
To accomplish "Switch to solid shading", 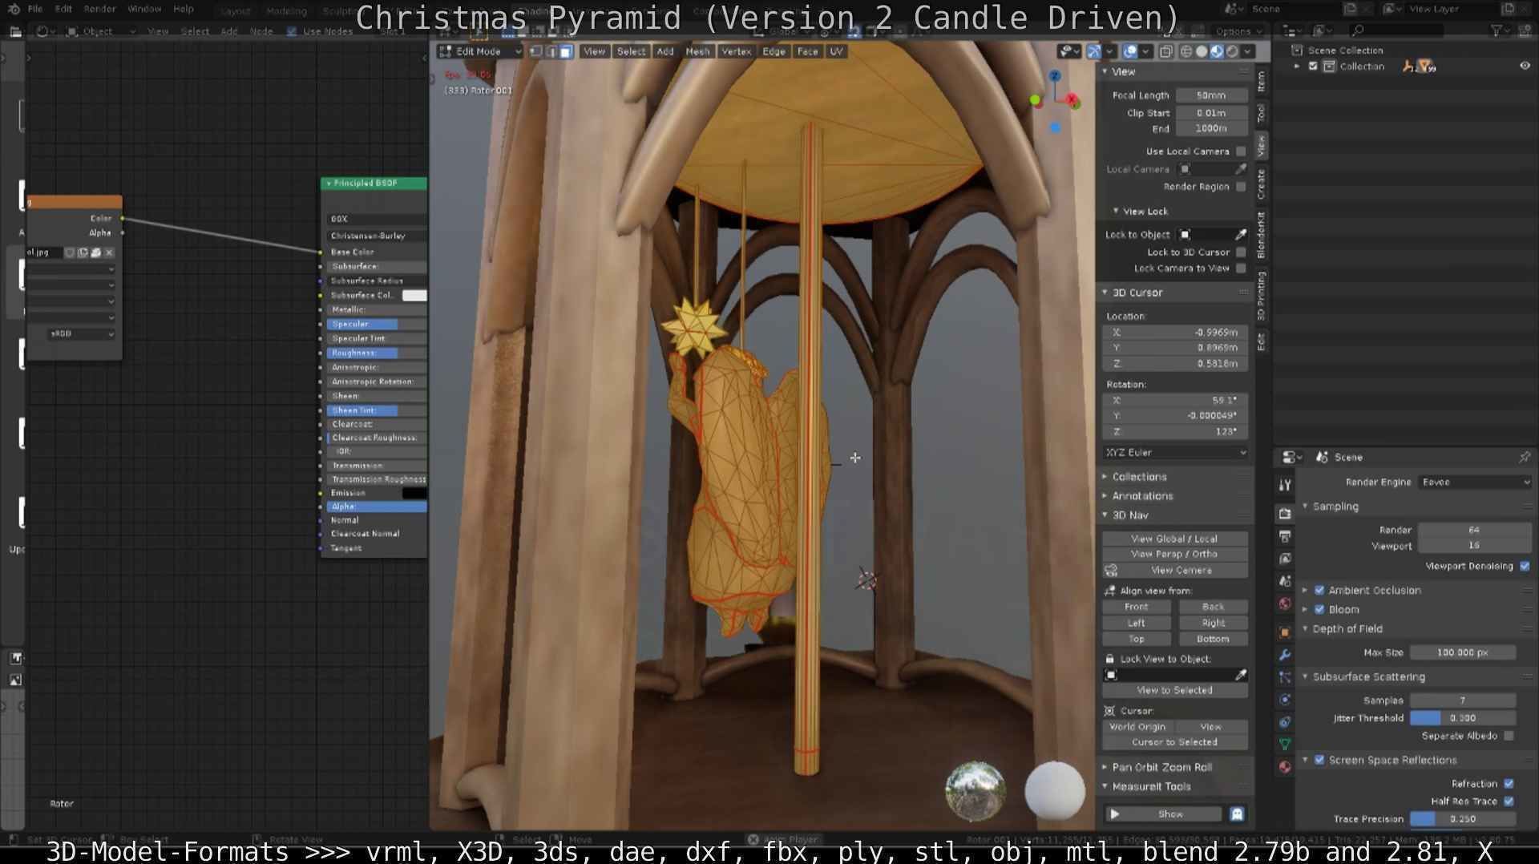I will 1202,51.
